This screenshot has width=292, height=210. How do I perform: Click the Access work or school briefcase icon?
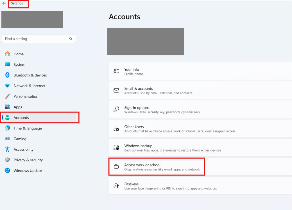point(116,167)
